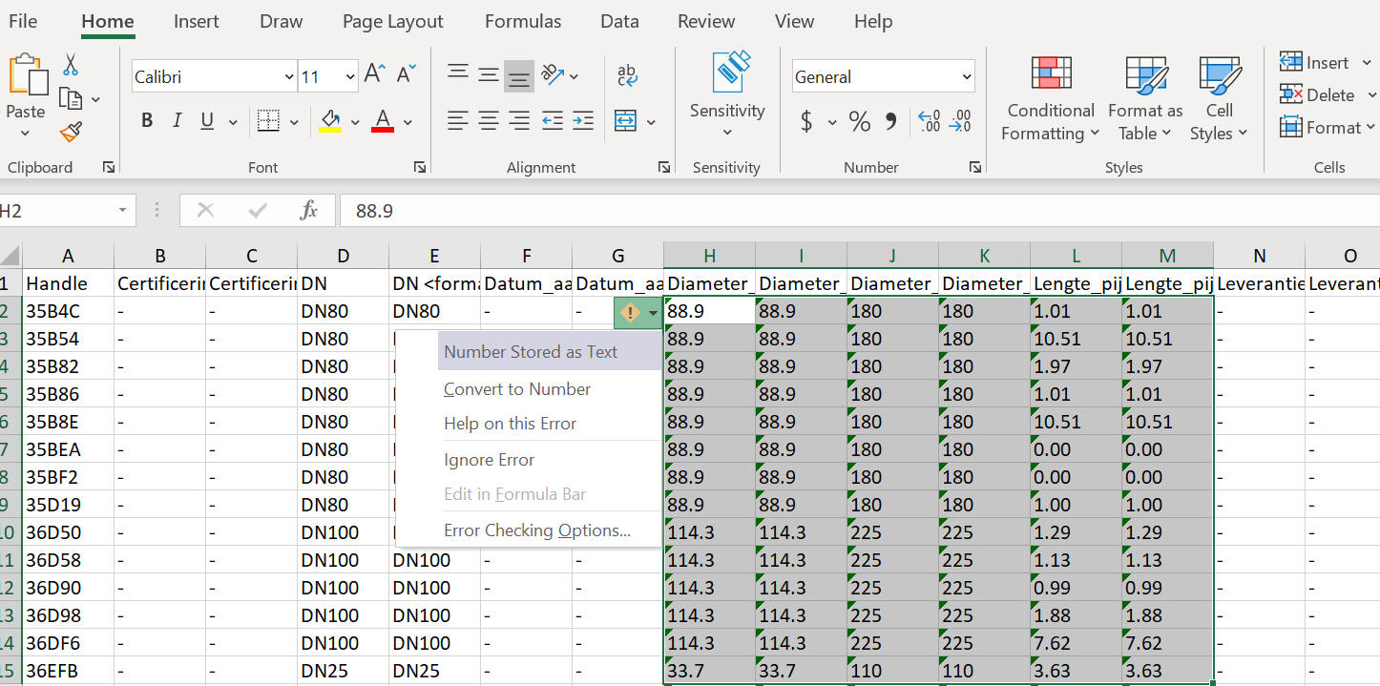
Task: Click the Sensitivity button
Action: point(727,91)
